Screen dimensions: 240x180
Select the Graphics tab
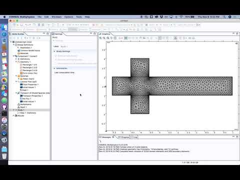click(105, 34)
